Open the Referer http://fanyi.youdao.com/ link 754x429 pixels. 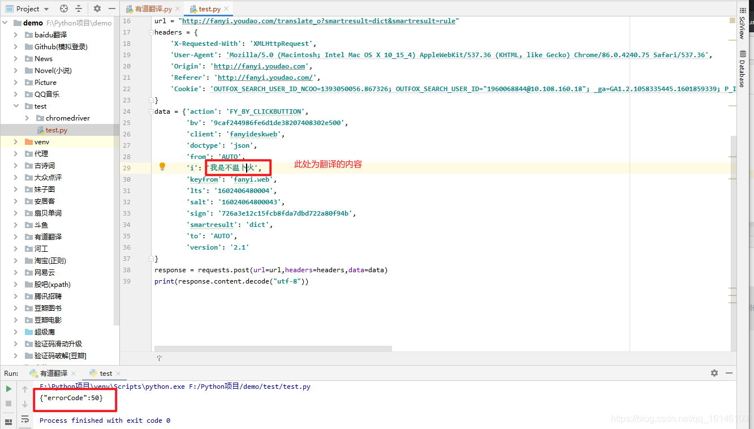tap(265, 78)
